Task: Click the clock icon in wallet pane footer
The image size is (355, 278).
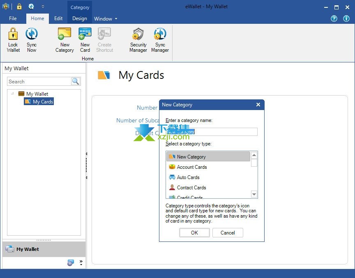Action: (71, 263)
